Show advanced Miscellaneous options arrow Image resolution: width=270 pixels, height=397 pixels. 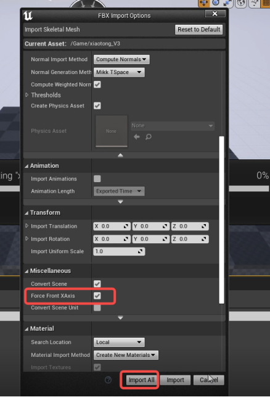[120, 317]
